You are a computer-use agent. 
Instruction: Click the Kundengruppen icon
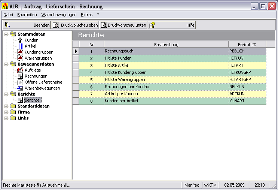pyautogui.click(x=20, y=52)
